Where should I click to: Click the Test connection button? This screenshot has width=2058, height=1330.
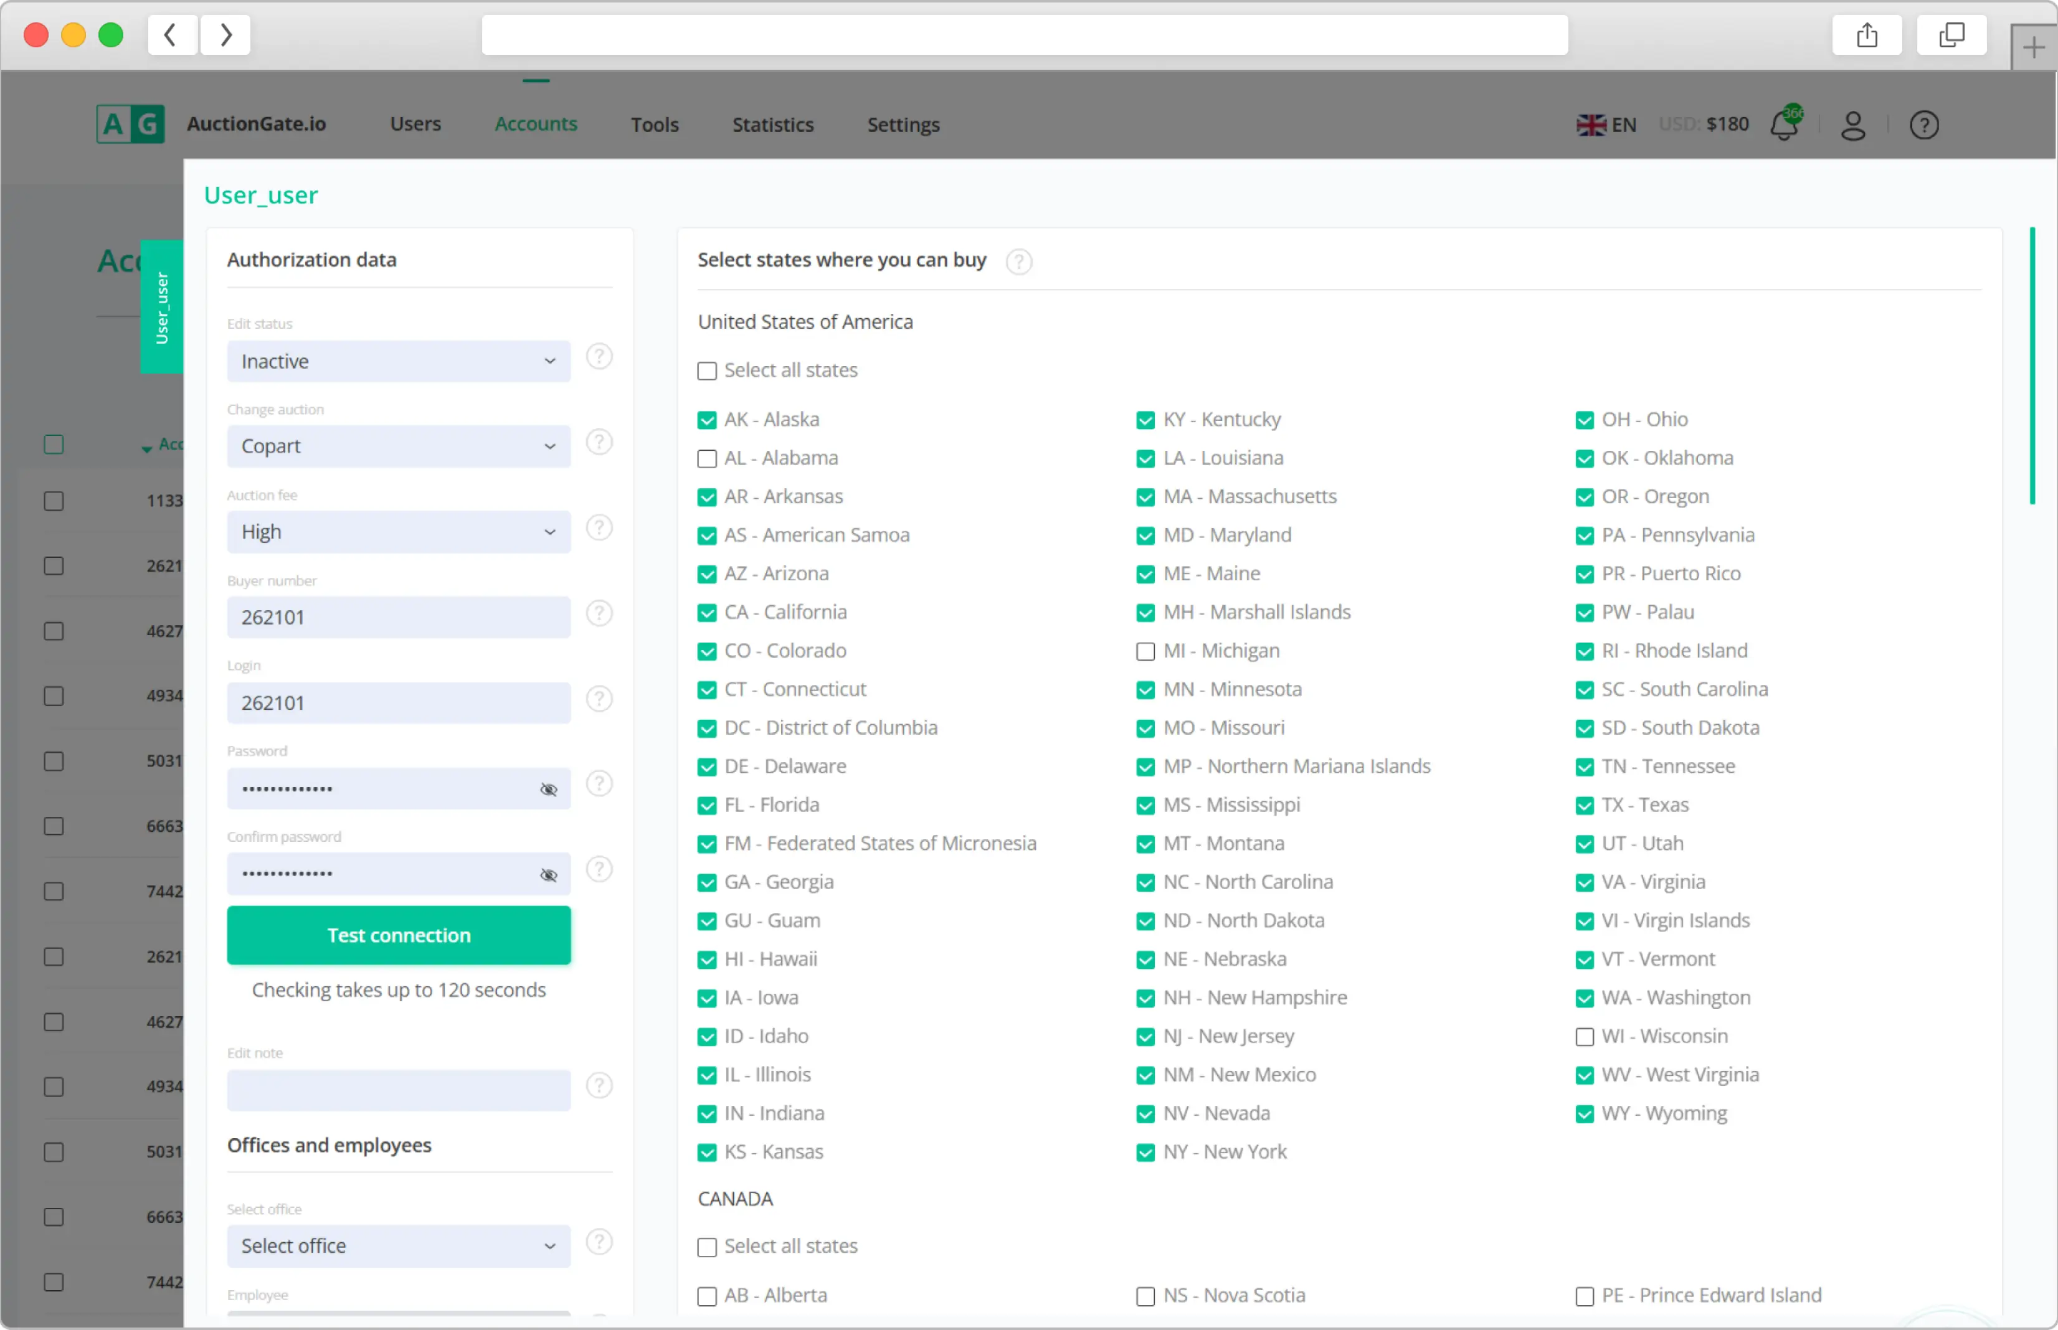point(399,934)
